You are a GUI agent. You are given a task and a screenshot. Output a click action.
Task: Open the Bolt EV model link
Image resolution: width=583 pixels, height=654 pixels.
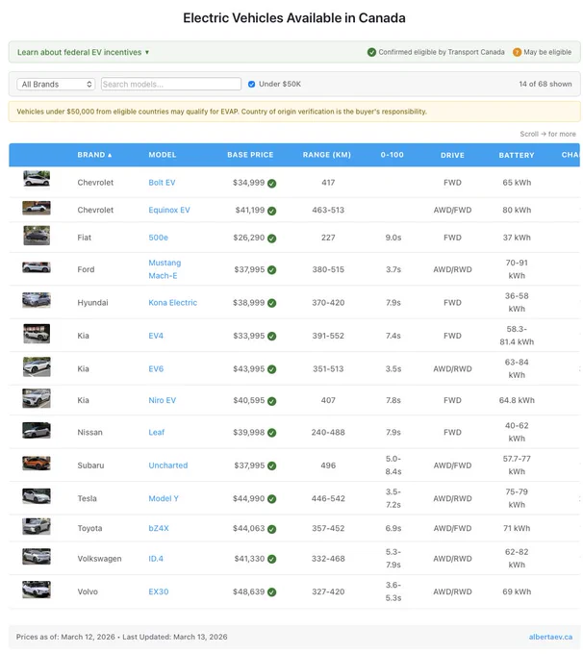162,183
